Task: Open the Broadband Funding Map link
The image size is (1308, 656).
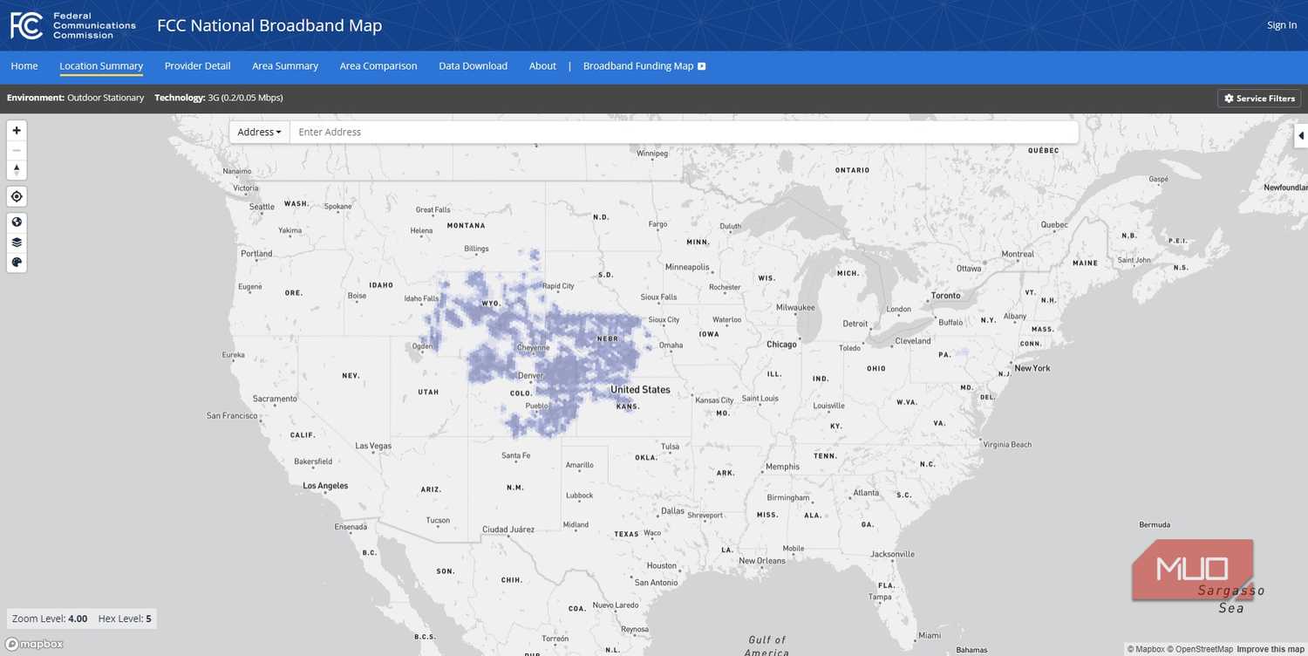Action: 644,66
